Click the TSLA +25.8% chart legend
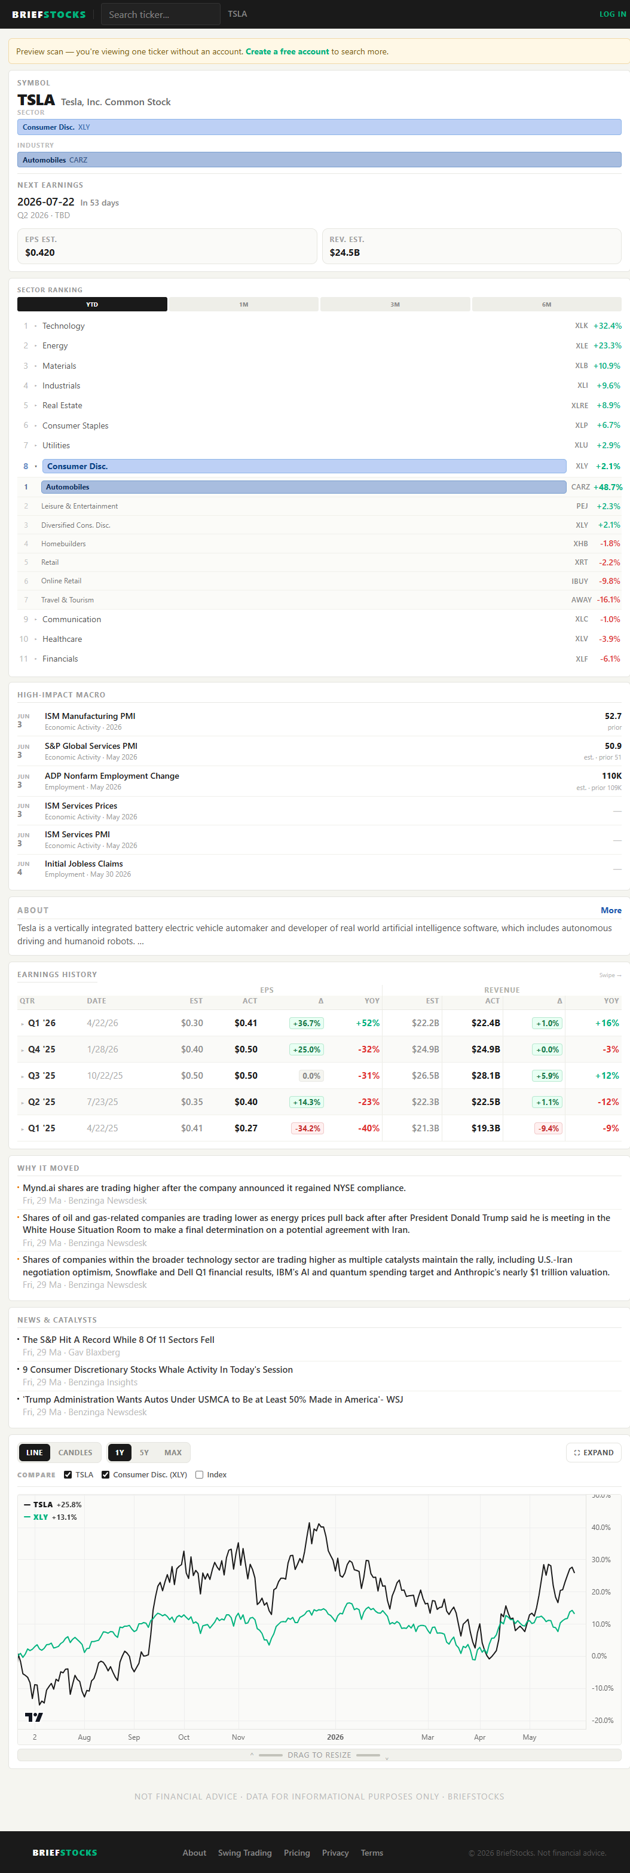The image size is (630, 1873). coord(53,1504)
